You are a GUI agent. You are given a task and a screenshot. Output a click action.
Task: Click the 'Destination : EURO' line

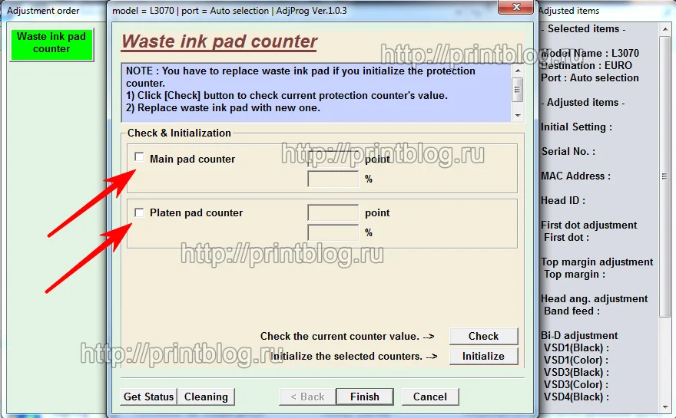click(586, 65)
